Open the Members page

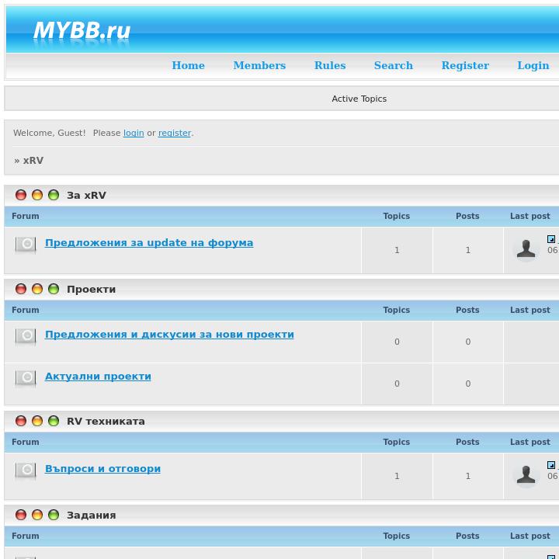click(x=259, y=66)
